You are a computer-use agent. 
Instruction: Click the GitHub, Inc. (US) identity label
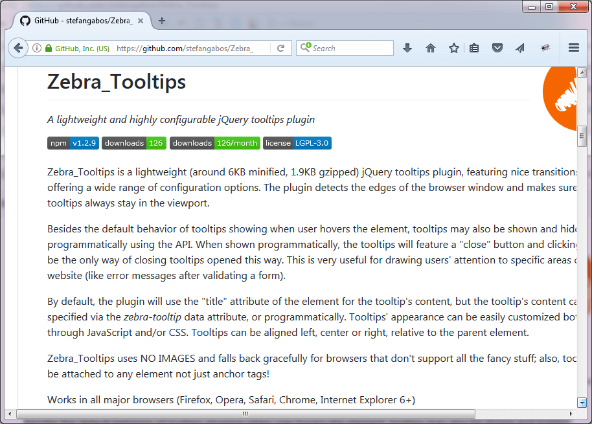[82, 49]
